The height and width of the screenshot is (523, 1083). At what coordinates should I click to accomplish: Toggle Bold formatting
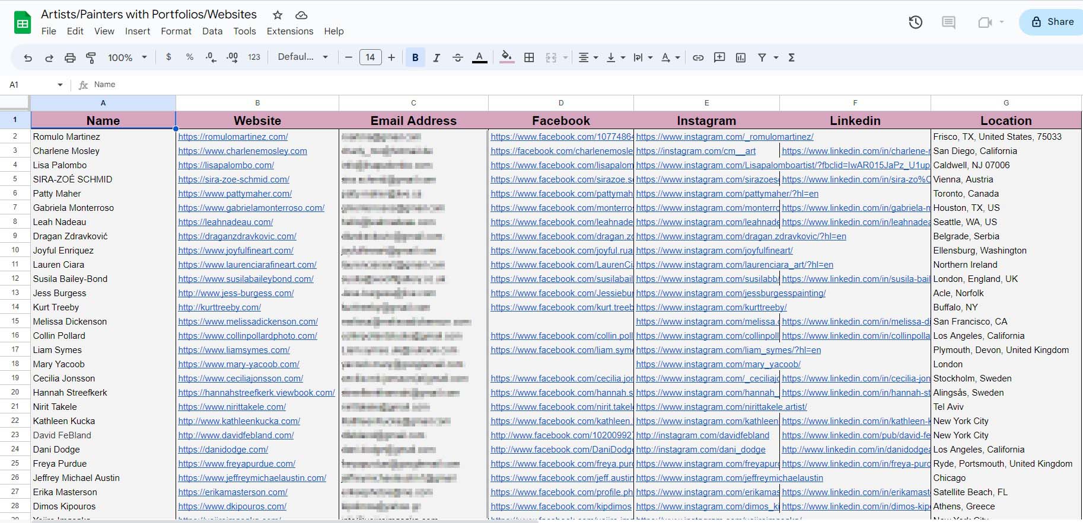click(x=415, y=57)
